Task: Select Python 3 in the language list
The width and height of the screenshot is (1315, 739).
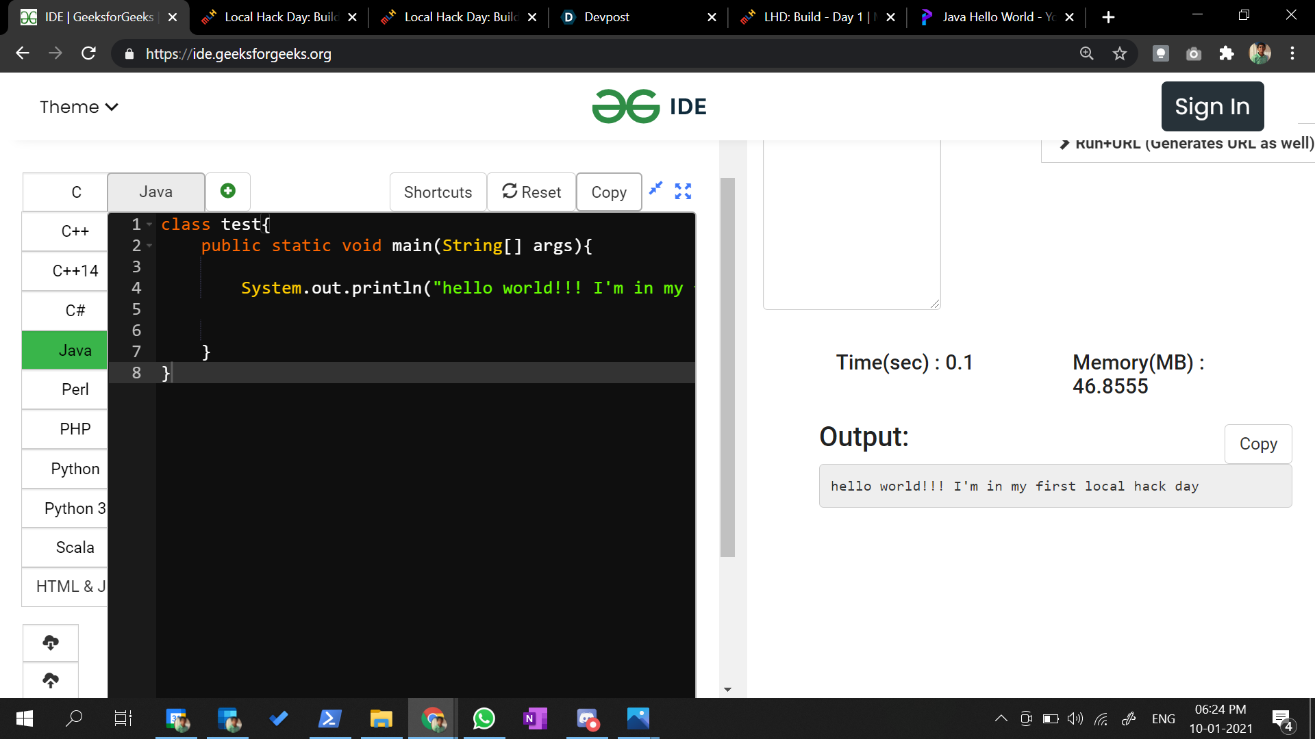Action: 75,508
